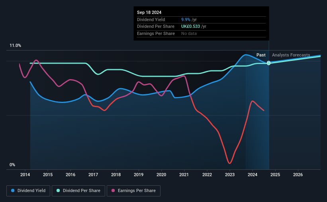
Task: Click the 0% y-axis label
Action: (12, 165)
